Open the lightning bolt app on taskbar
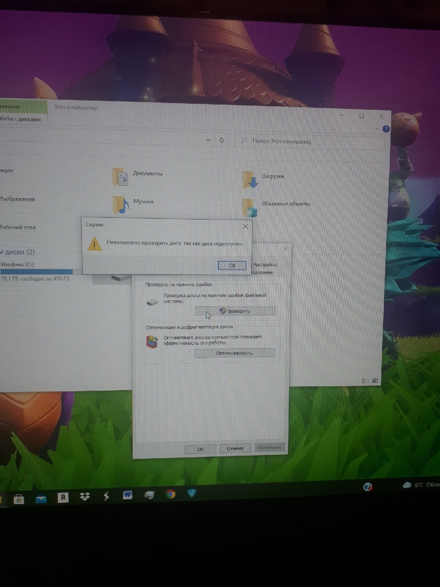 click(106, 496)
